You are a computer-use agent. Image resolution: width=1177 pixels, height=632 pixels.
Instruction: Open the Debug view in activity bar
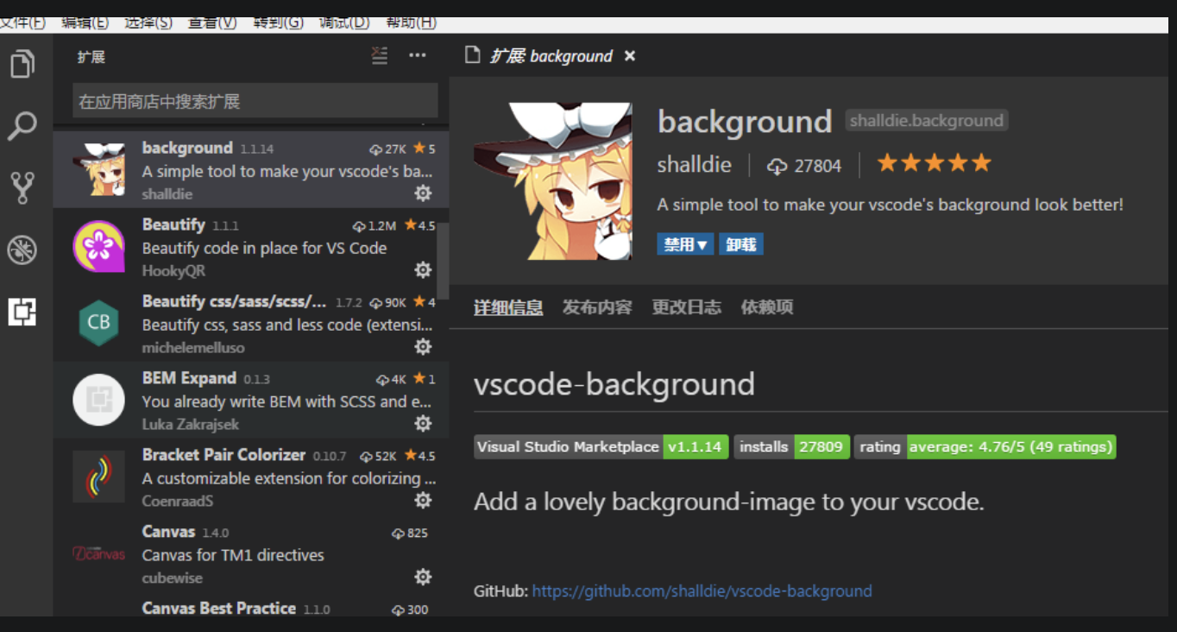coord(22,250)
